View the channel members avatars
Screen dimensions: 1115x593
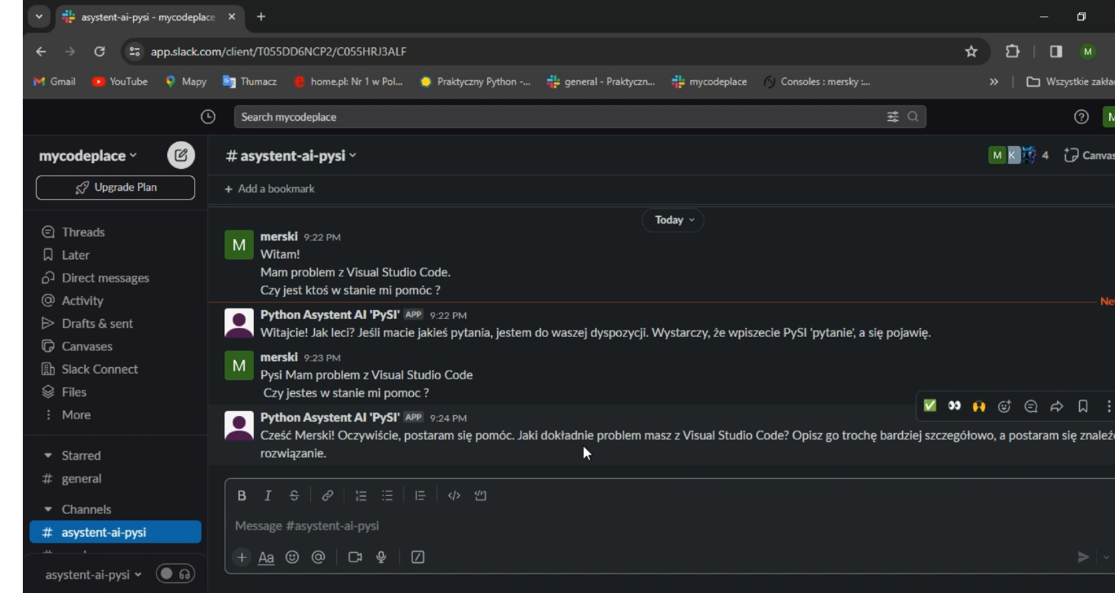[x=1019, y=155]
